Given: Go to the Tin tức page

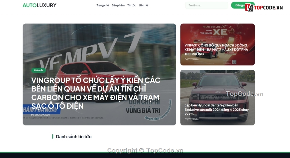Looking at the screenshot, I should pyautogui.click(x=132, y=5).
